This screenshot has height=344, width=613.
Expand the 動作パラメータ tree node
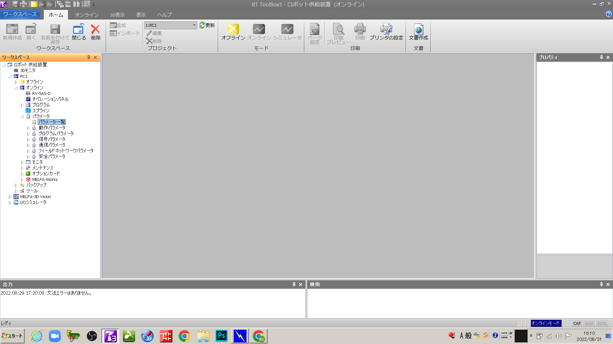28,128
